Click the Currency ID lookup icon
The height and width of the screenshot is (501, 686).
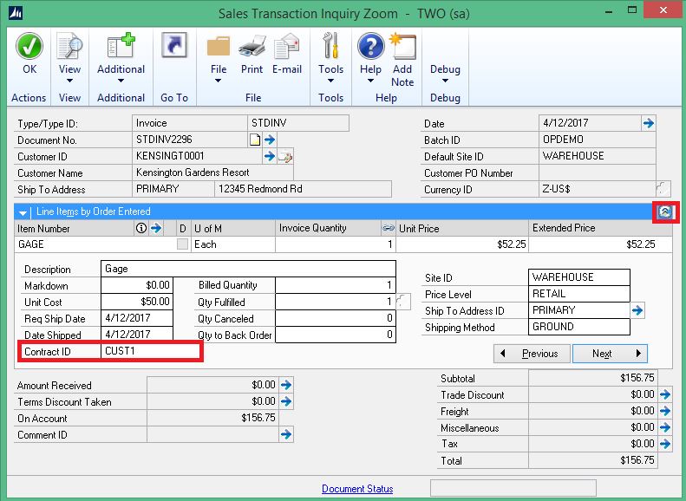tap(663, 189)
